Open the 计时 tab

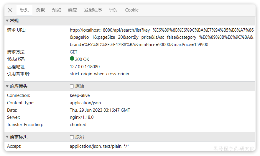(x=113, y=10)
